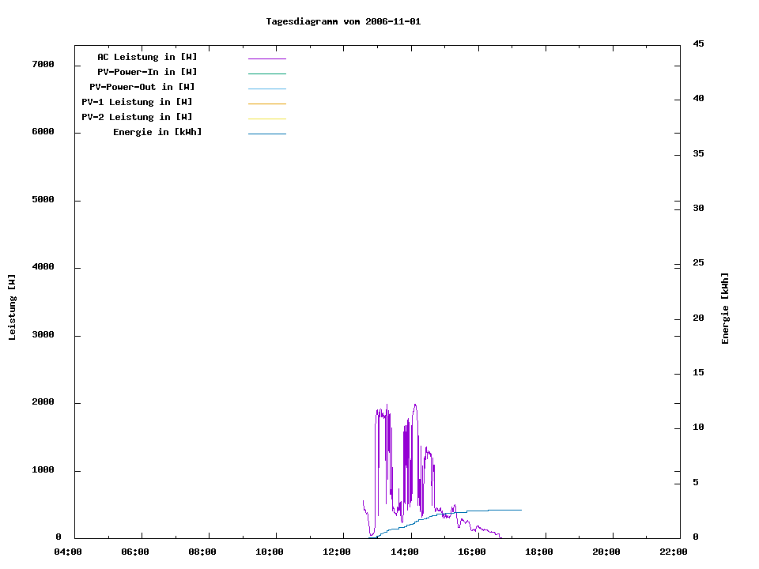Image resolution: width=759 pixels, height=569 pixels.
Task: Click the right end of the blue energy curve
Action: coord(520,510)
